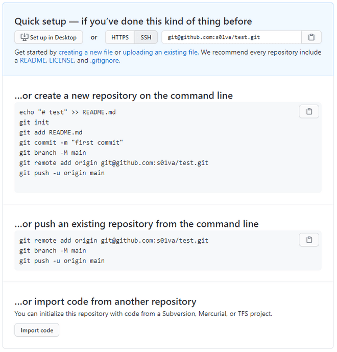Focus the git@github.com clone URL field

pyautogui.click(x=231, y=37)
